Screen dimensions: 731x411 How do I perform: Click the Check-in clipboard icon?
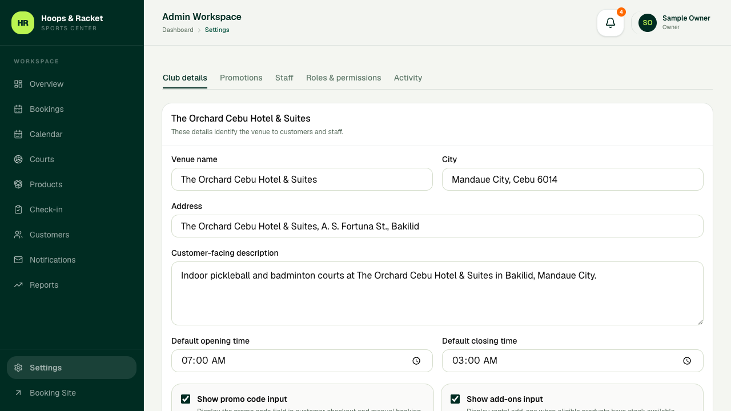[x=18, y=209]
